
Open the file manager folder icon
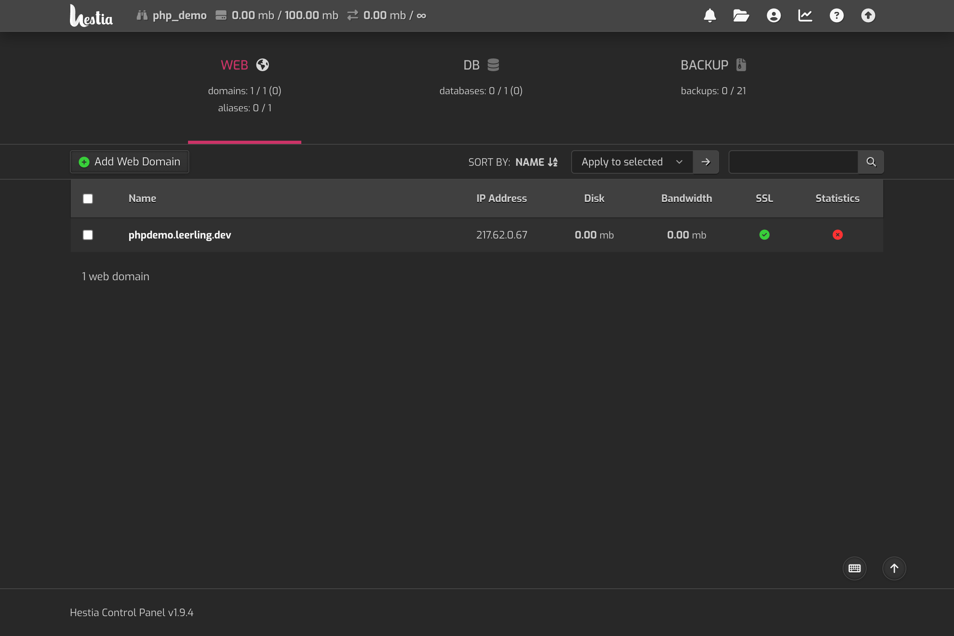741,16
